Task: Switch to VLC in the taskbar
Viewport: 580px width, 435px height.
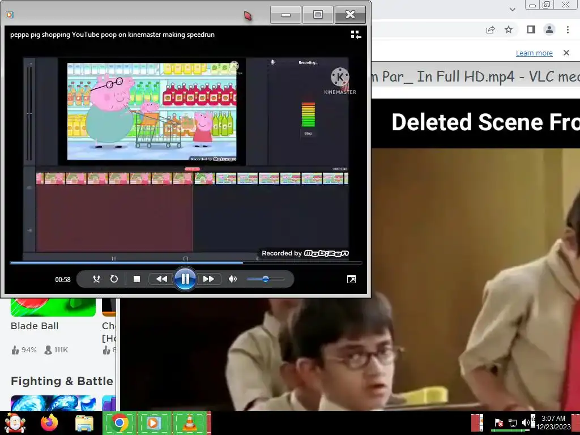Action: pos(189,423)
